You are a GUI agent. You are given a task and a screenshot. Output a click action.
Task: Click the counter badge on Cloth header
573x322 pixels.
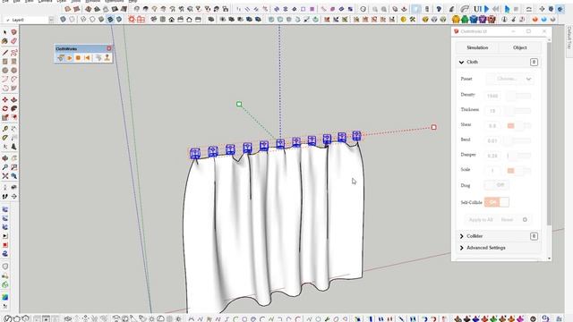pyautogui.click(x=534, y=62)
